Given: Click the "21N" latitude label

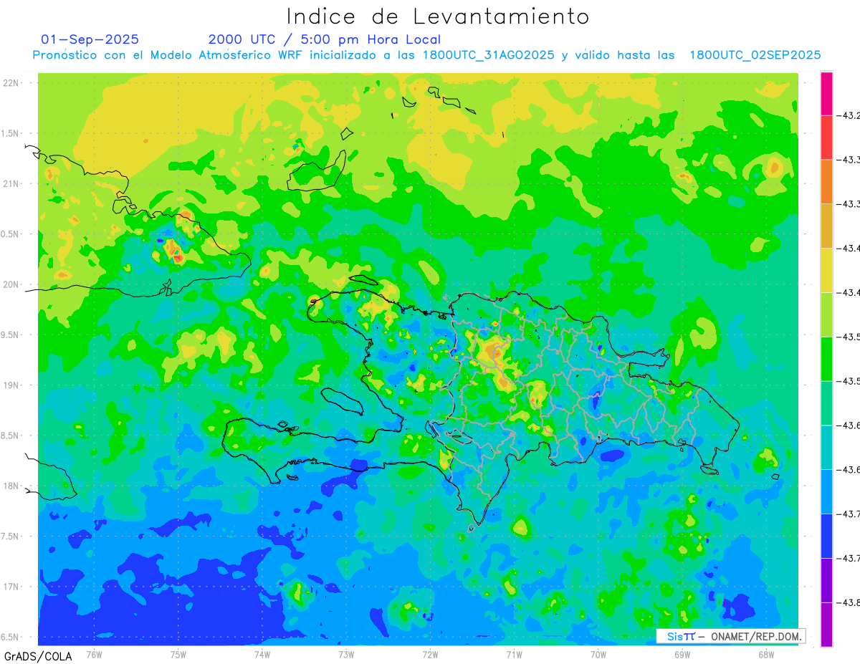Looking at the screenshot, I should click(x=11, y=184).
